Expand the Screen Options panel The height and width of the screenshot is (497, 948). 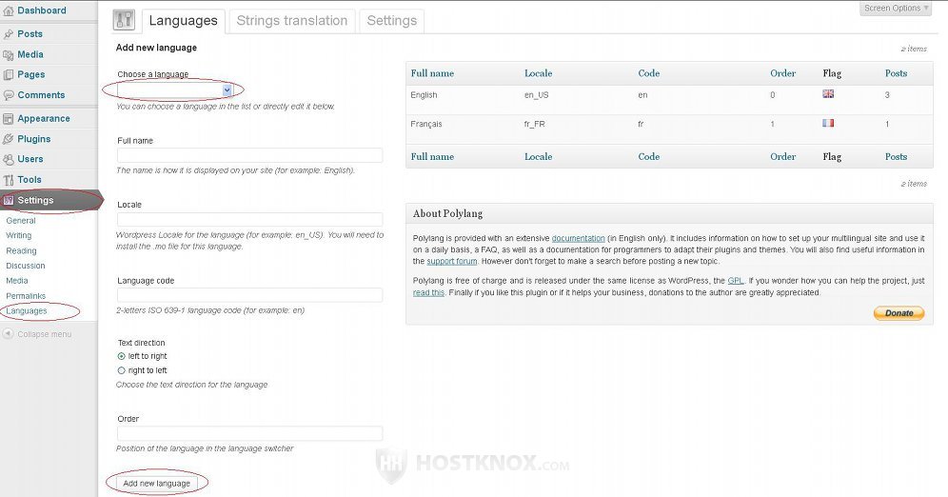[x=897, y=9]
